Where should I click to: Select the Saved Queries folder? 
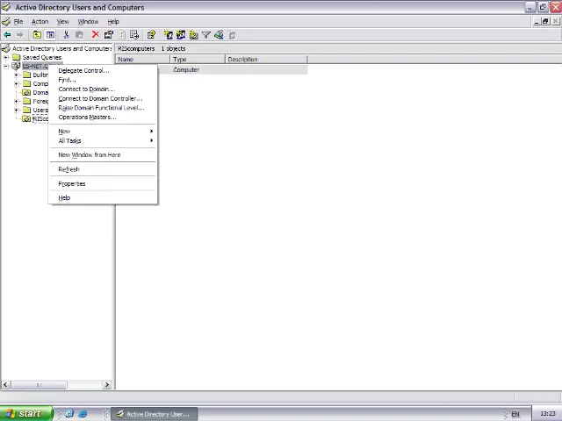pos(37,57)
